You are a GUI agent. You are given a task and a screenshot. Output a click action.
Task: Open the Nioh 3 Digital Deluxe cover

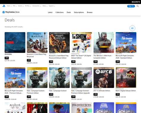click(126, 78)
